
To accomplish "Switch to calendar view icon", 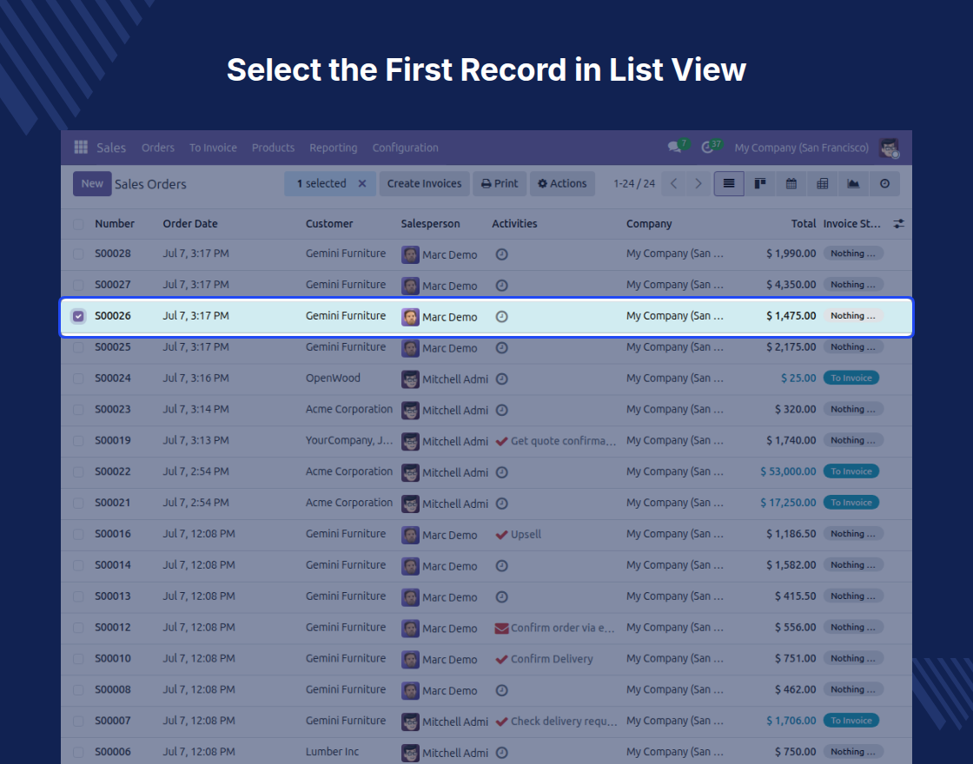I will (791, 183).
